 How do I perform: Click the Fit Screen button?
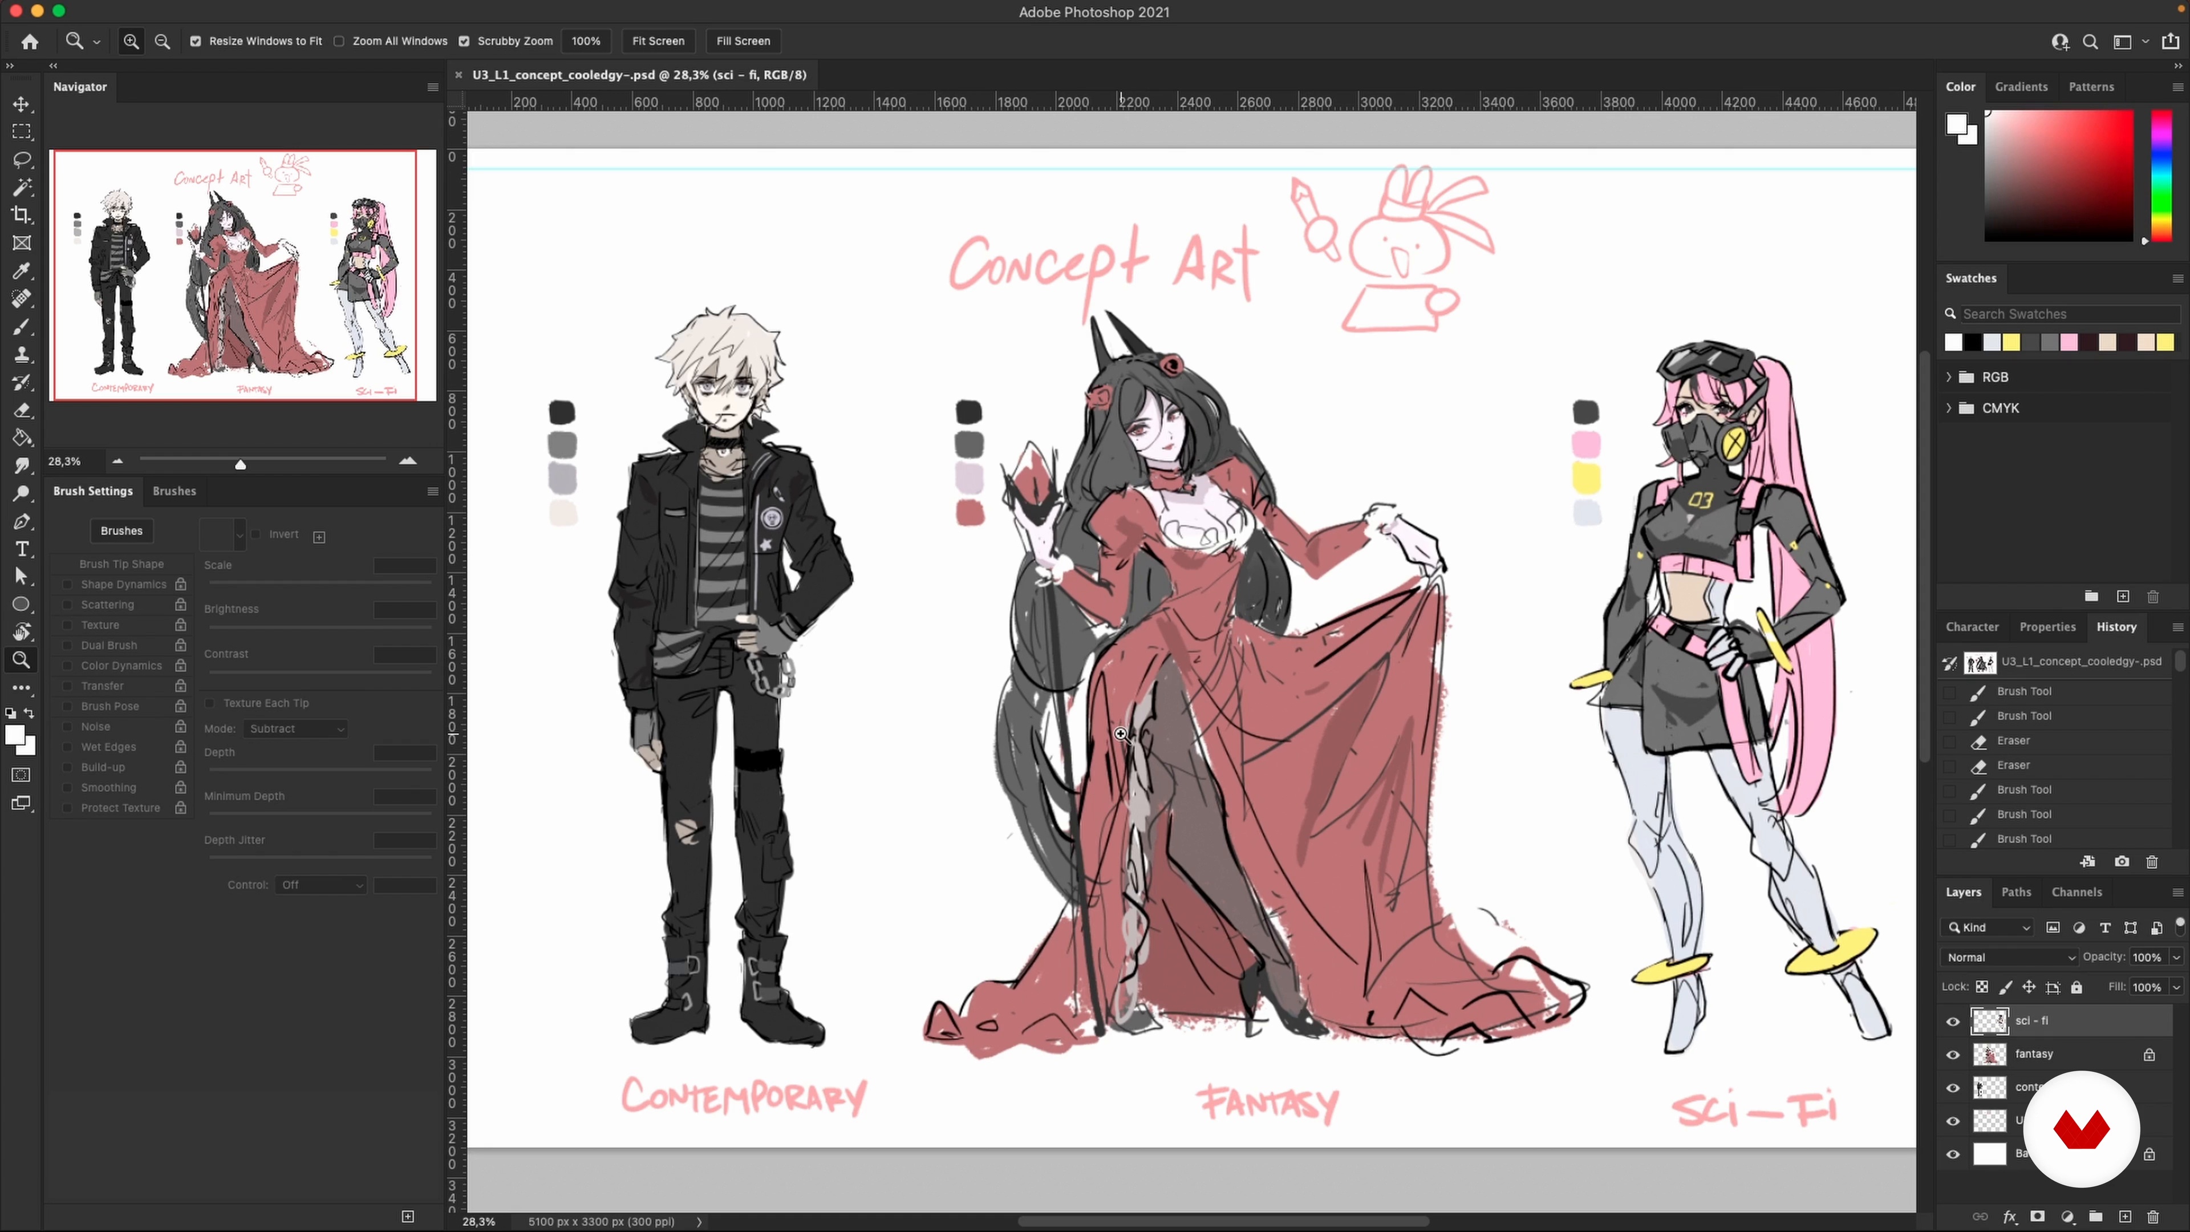click(x=658, y=41)
